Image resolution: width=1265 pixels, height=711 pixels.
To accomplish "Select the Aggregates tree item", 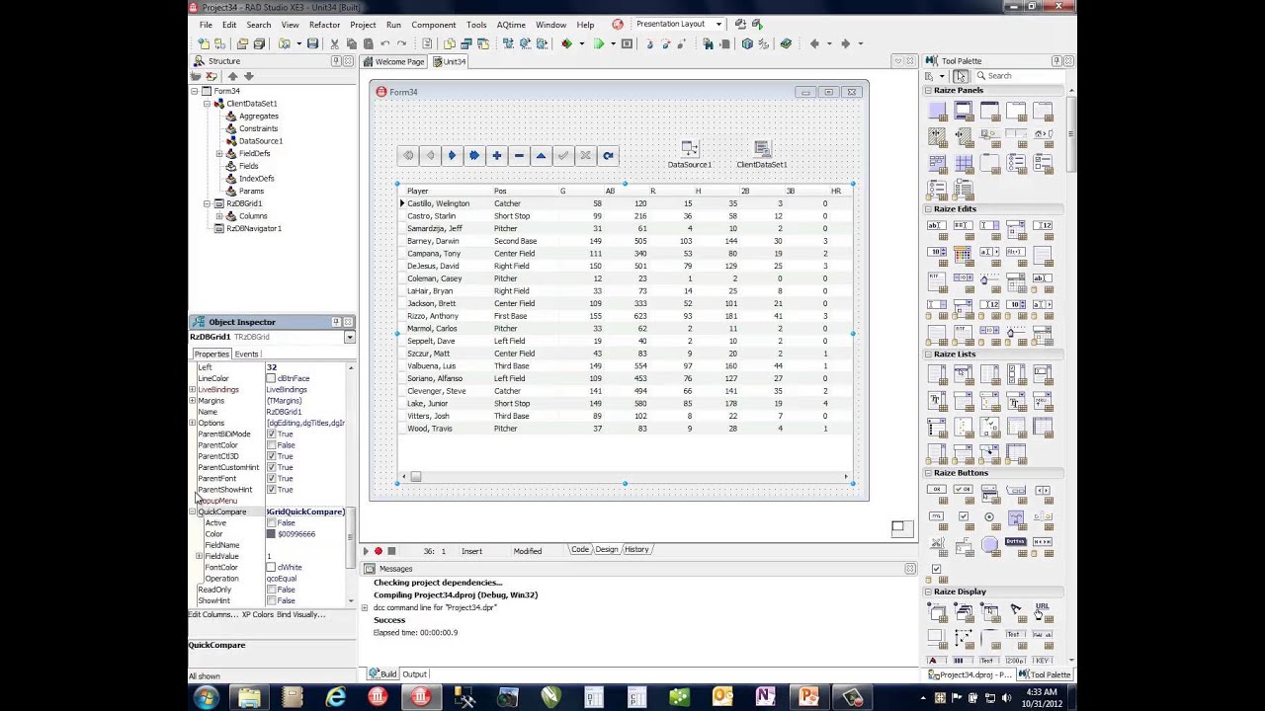I will pyautogui.click(x=258, y=116).
